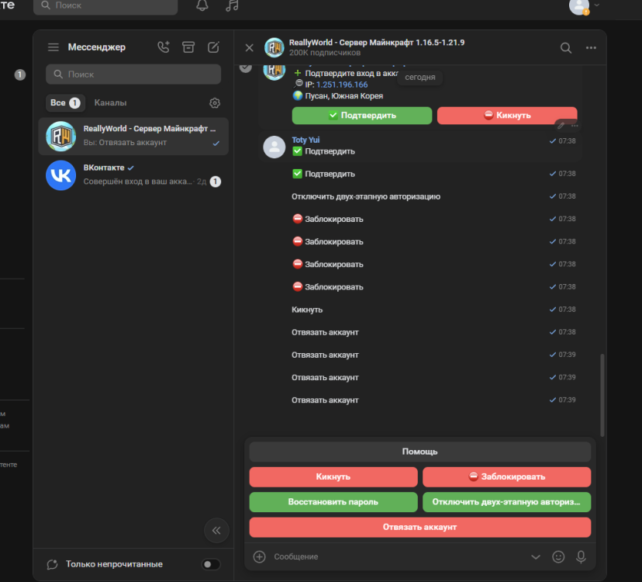Click the 'сегодня' date badge
The height and width of the screenshot is (582, 642).
pos(420,78)
